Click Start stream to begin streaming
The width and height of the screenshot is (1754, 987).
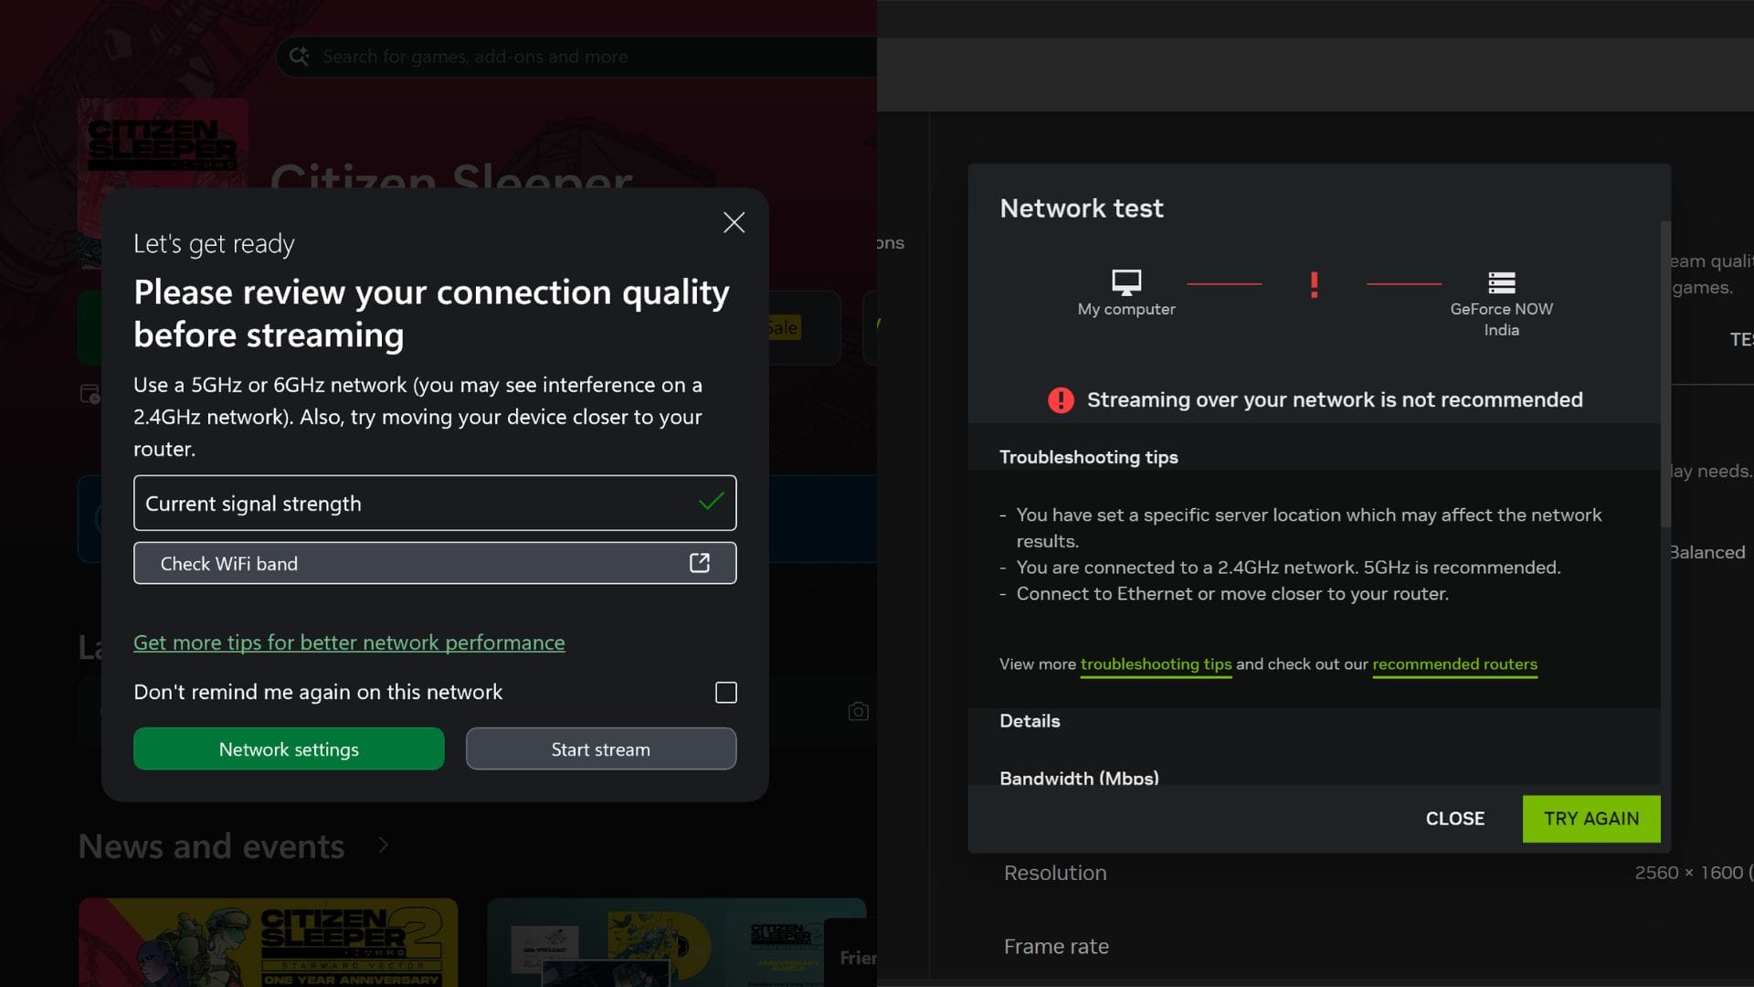coord(600,748)
